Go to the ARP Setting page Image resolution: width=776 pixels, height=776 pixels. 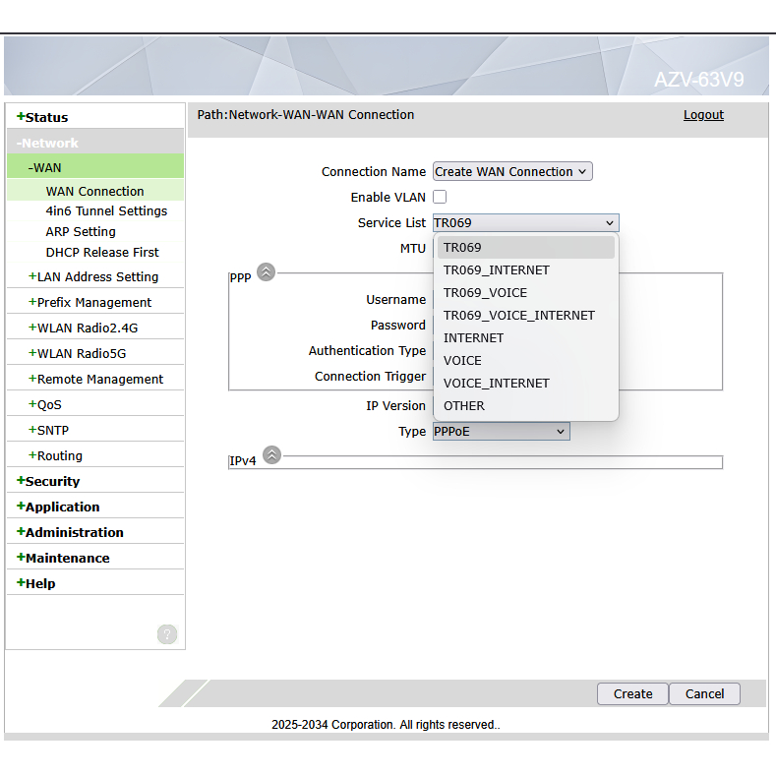pyautogui.click(x=81, y=231)
